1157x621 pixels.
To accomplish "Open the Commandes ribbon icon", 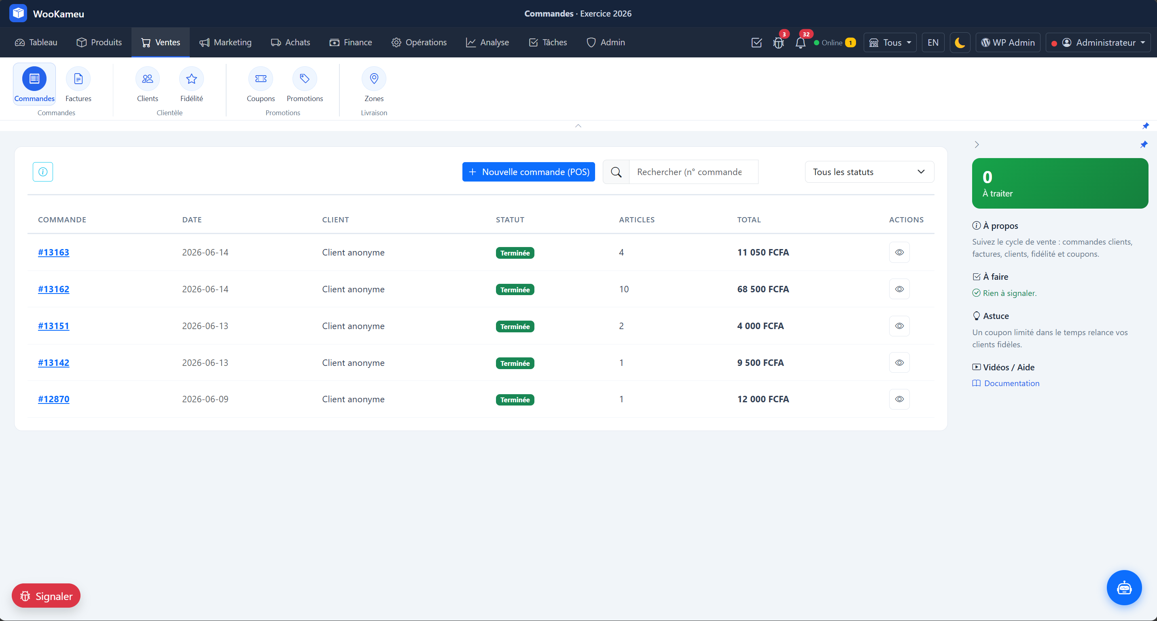I will (34, 84).
